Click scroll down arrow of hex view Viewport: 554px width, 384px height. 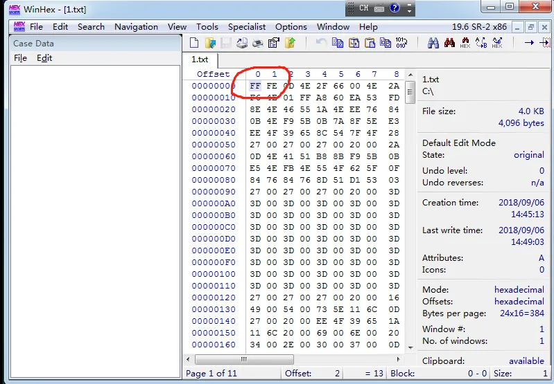click(x=410, y=348)
